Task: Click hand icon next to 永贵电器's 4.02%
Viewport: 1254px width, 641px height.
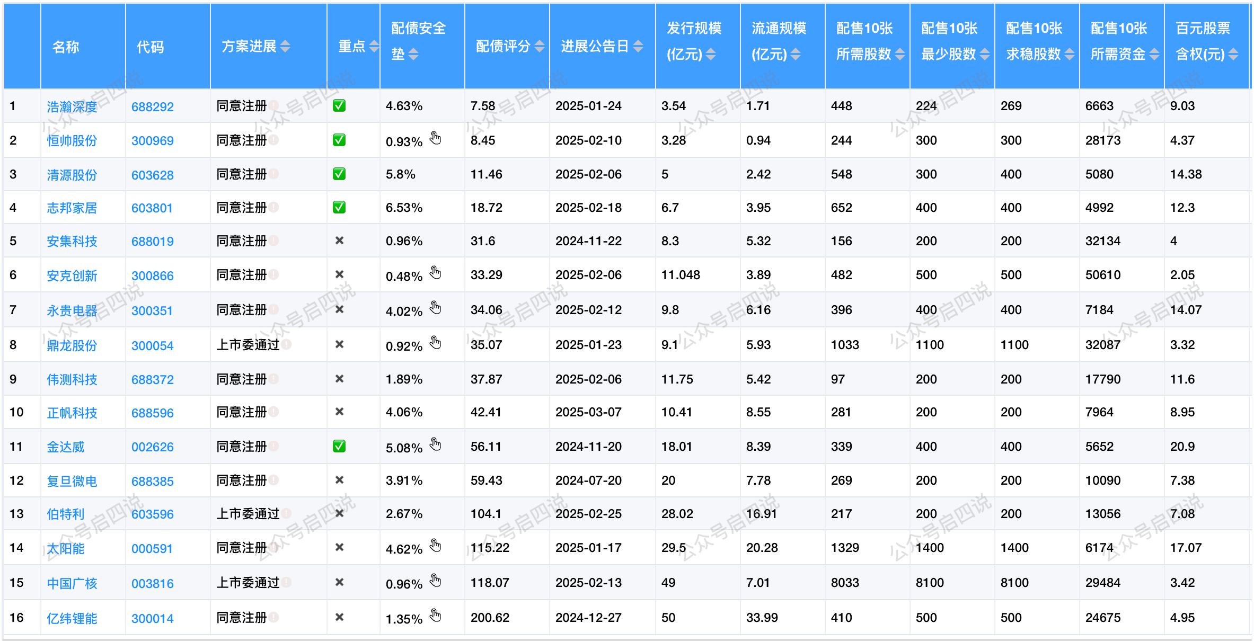Action: click(x=435, y=308)
